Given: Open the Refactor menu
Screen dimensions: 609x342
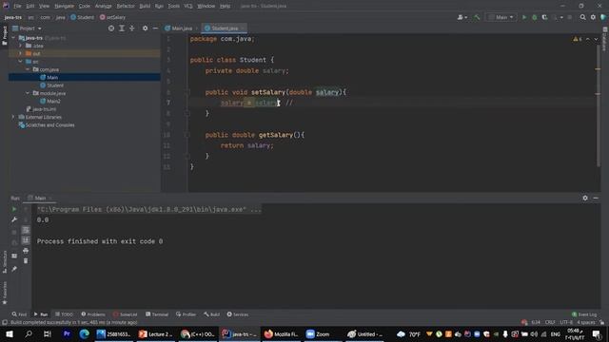Looking at the screenshot, I should 126,7.
